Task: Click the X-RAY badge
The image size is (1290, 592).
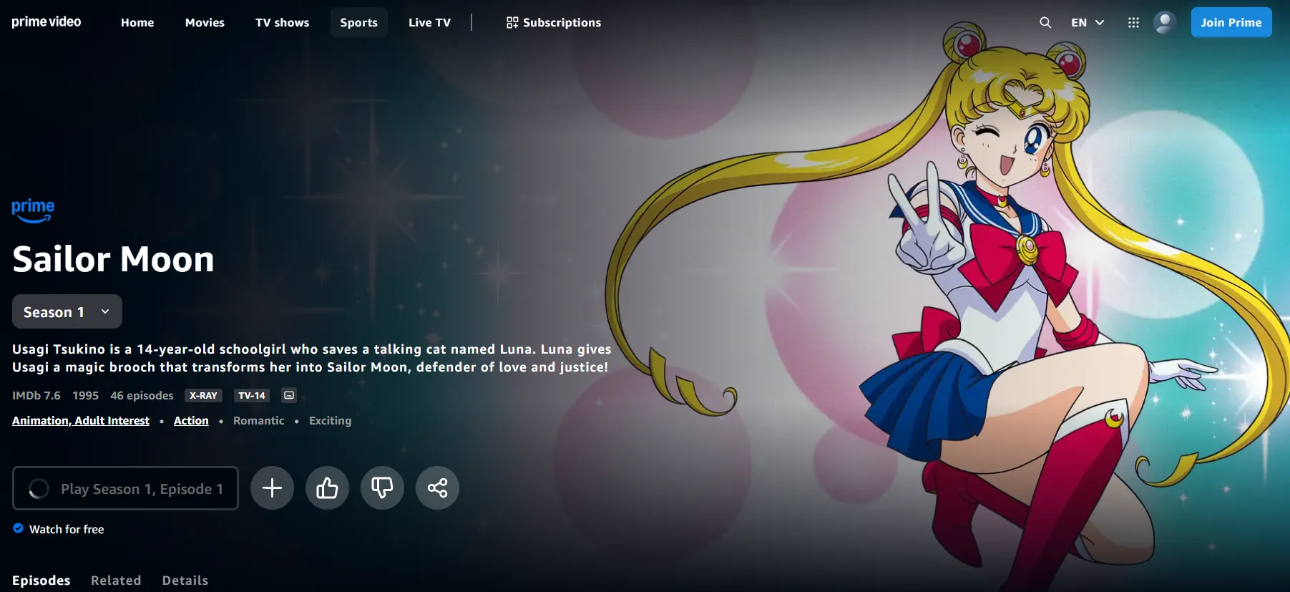Action: click(203, 395)
